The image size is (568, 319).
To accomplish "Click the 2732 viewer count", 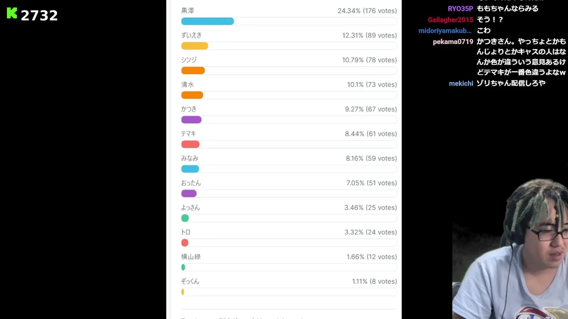I will click(39, 16).
